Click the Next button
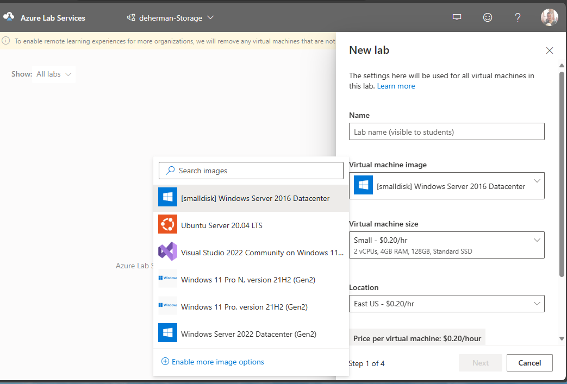The height and width of the screenshot is (384, 567). pos(480,363)
